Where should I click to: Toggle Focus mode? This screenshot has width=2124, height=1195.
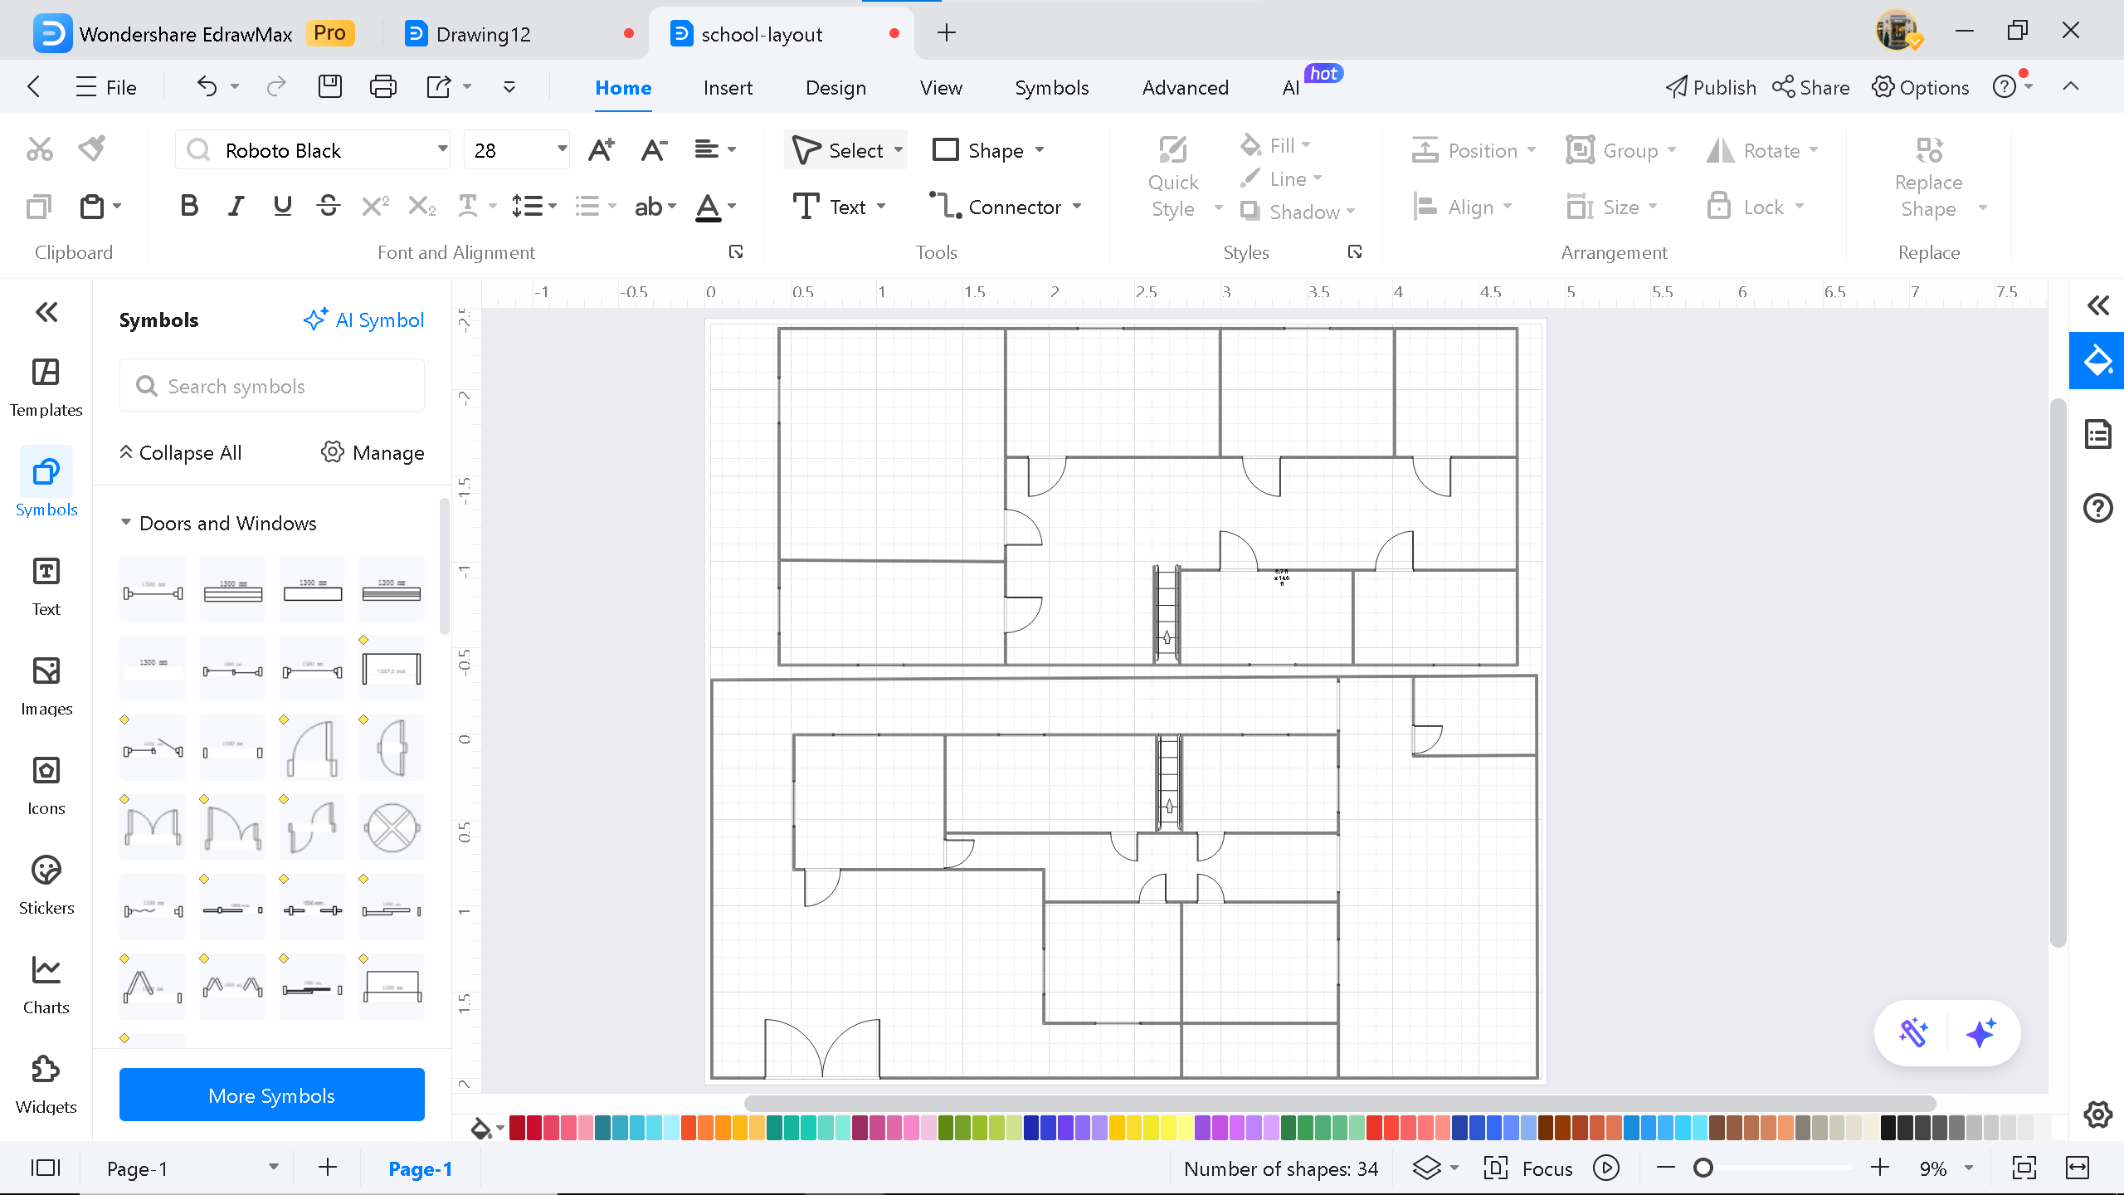[x=1528, y=1168]
